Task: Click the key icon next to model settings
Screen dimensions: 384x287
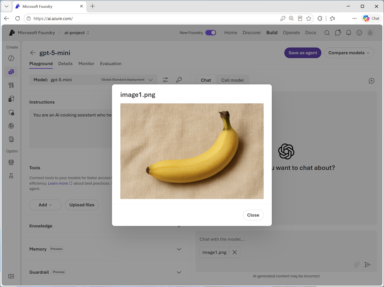Action: pyautogui.click(x=179, y=80)
